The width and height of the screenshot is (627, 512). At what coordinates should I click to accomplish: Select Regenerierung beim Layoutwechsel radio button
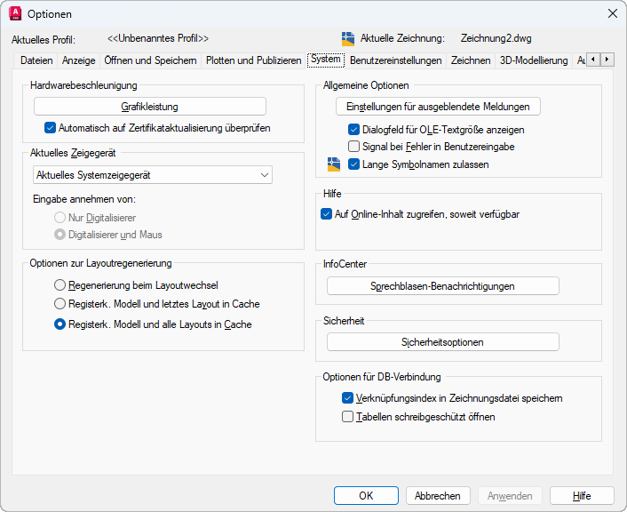coord(60,285)
